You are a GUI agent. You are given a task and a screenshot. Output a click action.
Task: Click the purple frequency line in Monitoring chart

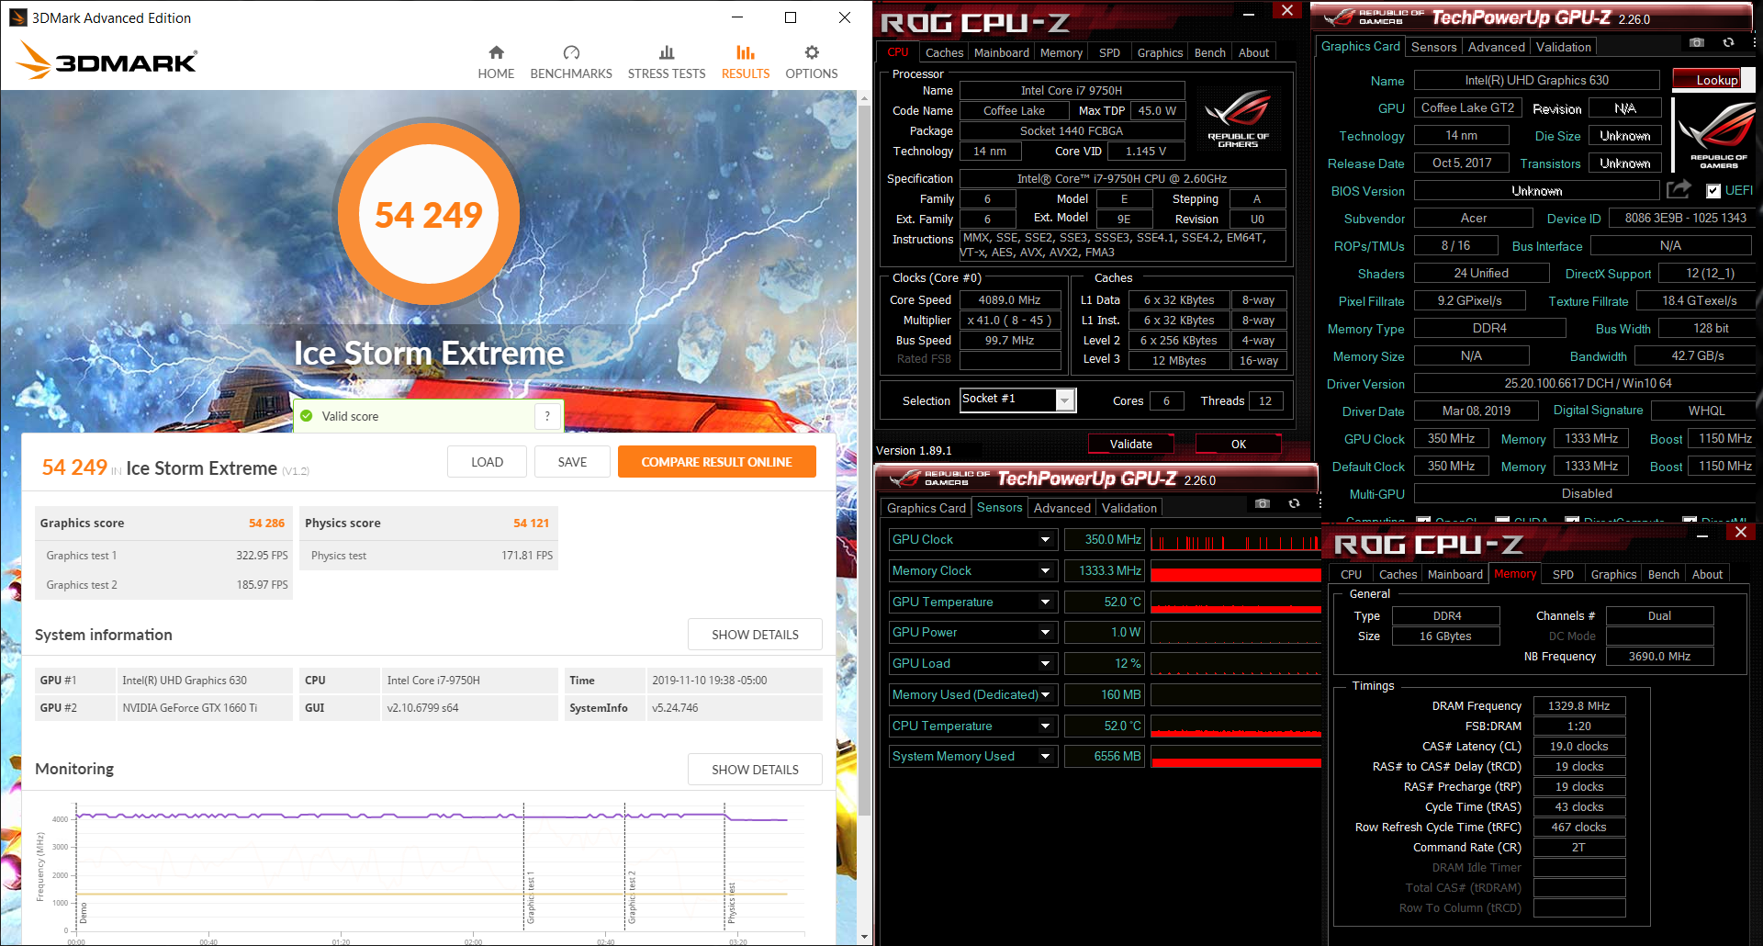(432, 816)
